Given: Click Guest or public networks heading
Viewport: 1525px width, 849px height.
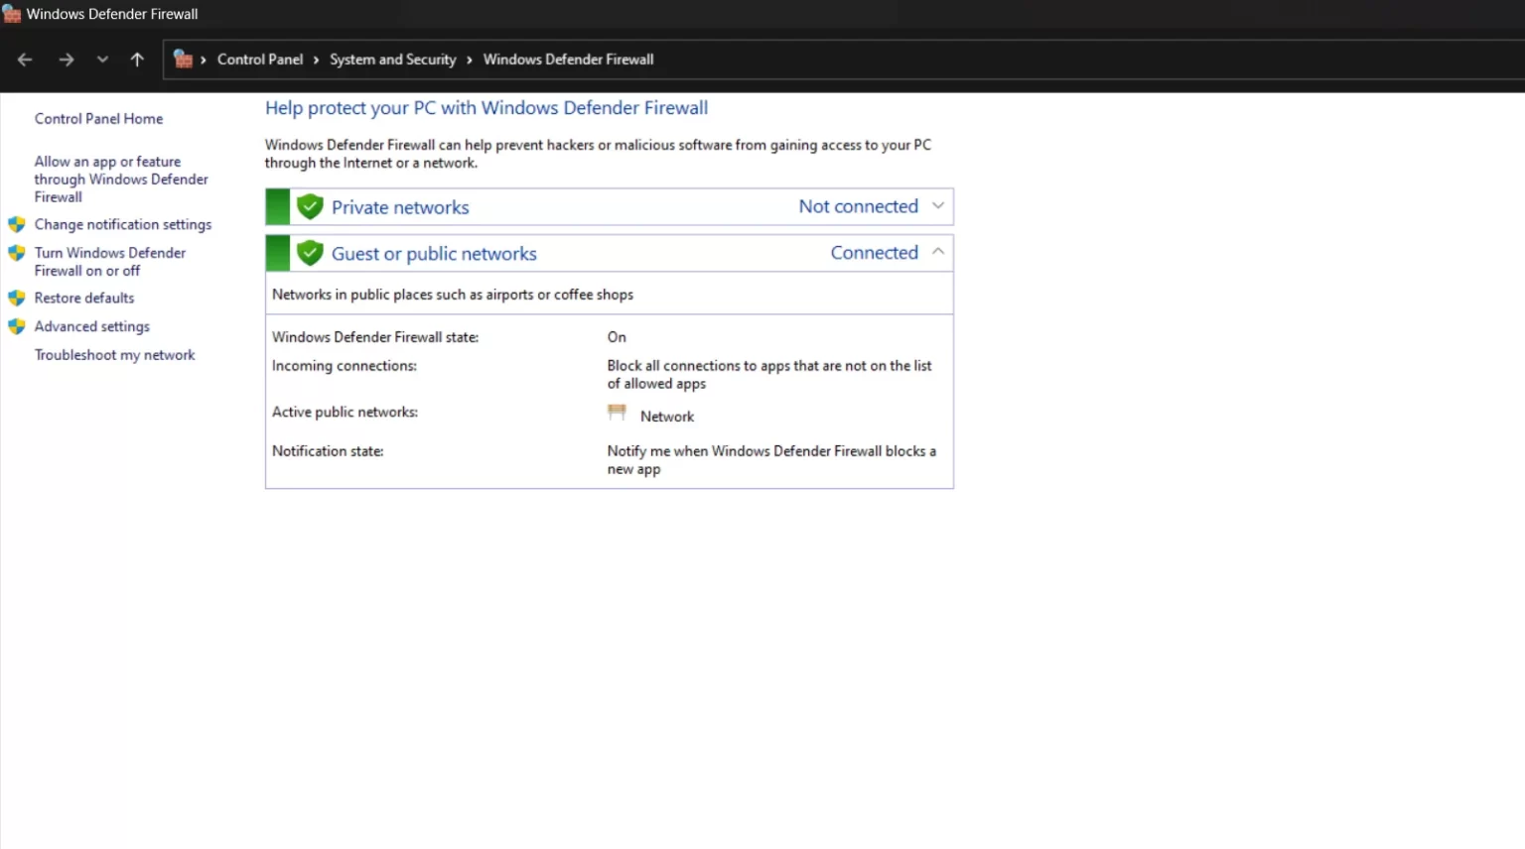Looking at the screenshot, I should point(434,254).
